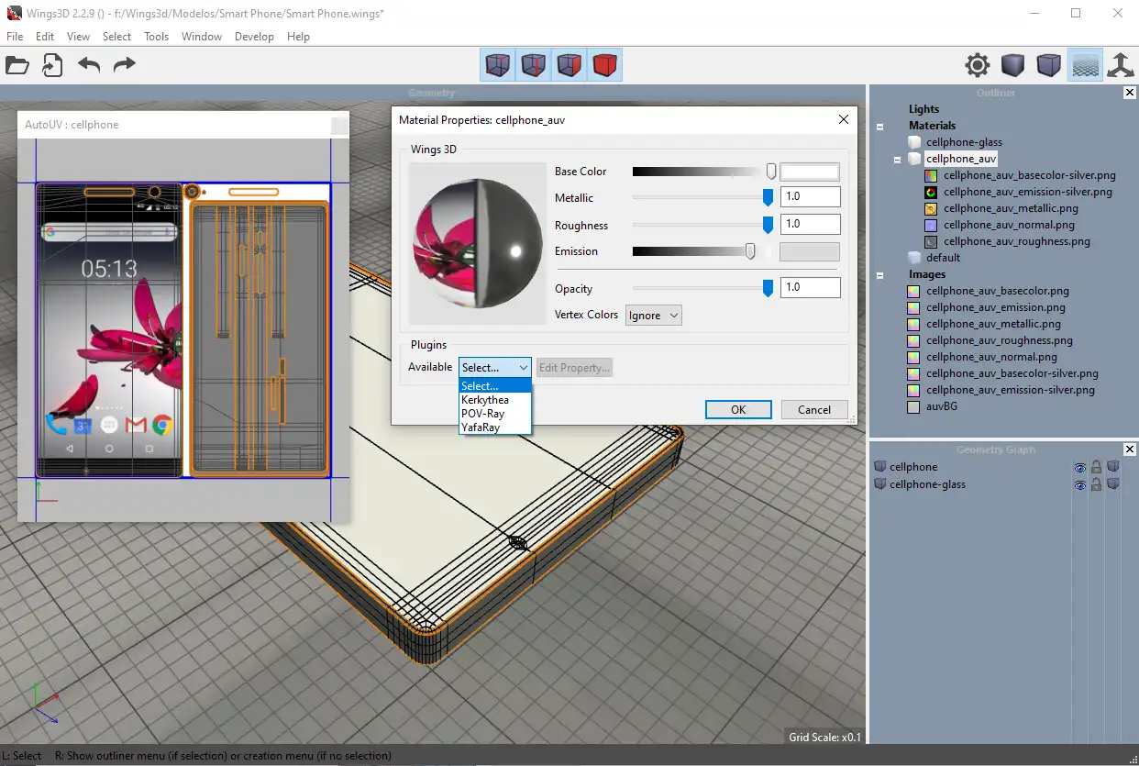Toggle visibility eye for cellphone object

pyautogui.click(x=1079, y=468)
